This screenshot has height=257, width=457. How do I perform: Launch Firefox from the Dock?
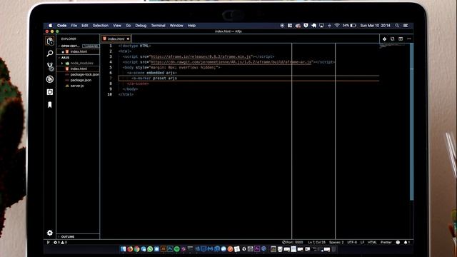click(x=130, y=249)
